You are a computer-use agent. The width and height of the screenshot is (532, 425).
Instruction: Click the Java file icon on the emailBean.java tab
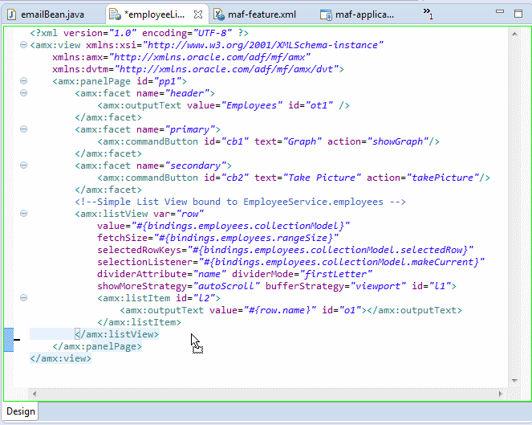click(x=11, y=14)
